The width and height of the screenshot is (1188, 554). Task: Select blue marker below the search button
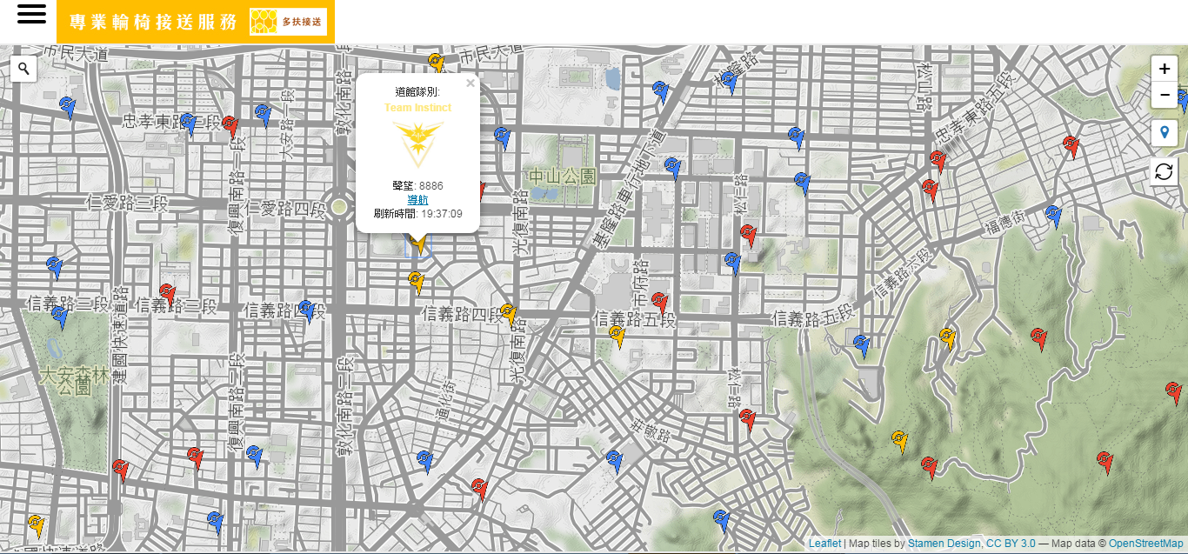click(x=68, y=107)
